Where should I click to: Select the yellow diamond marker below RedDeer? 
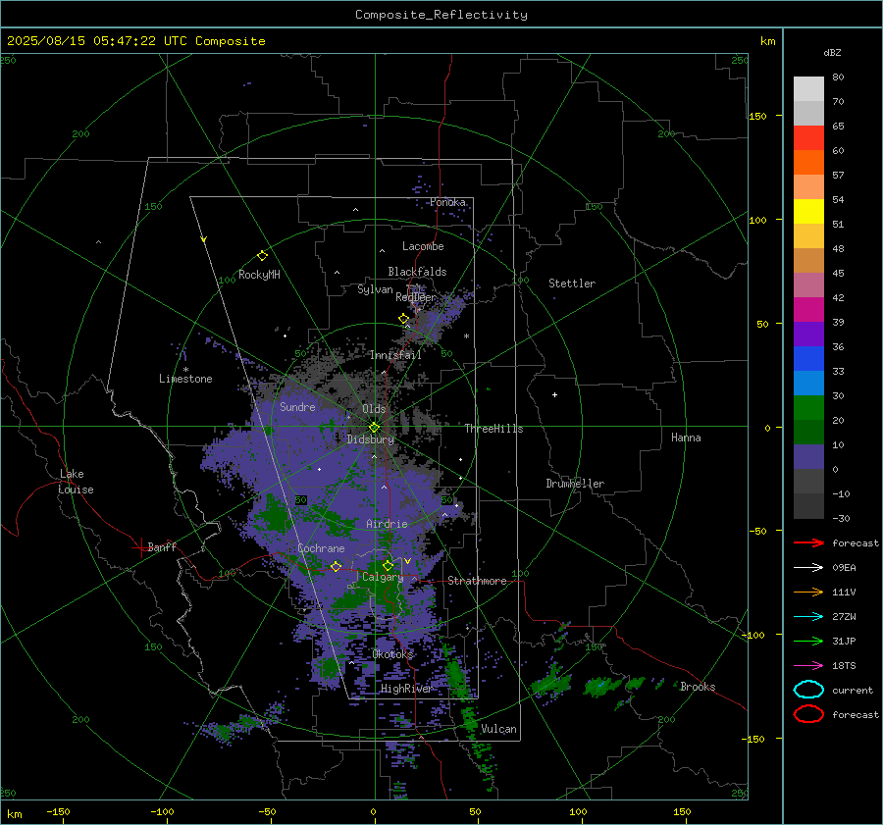[404, 319]
